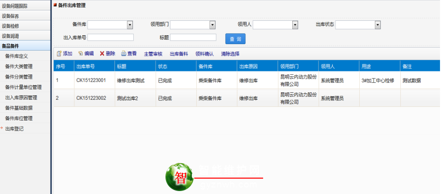Click the 出库原因 column header

257,66
